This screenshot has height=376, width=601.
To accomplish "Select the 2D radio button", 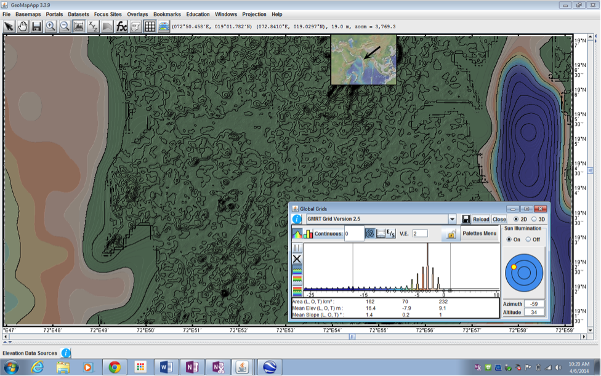I will 515,219.
